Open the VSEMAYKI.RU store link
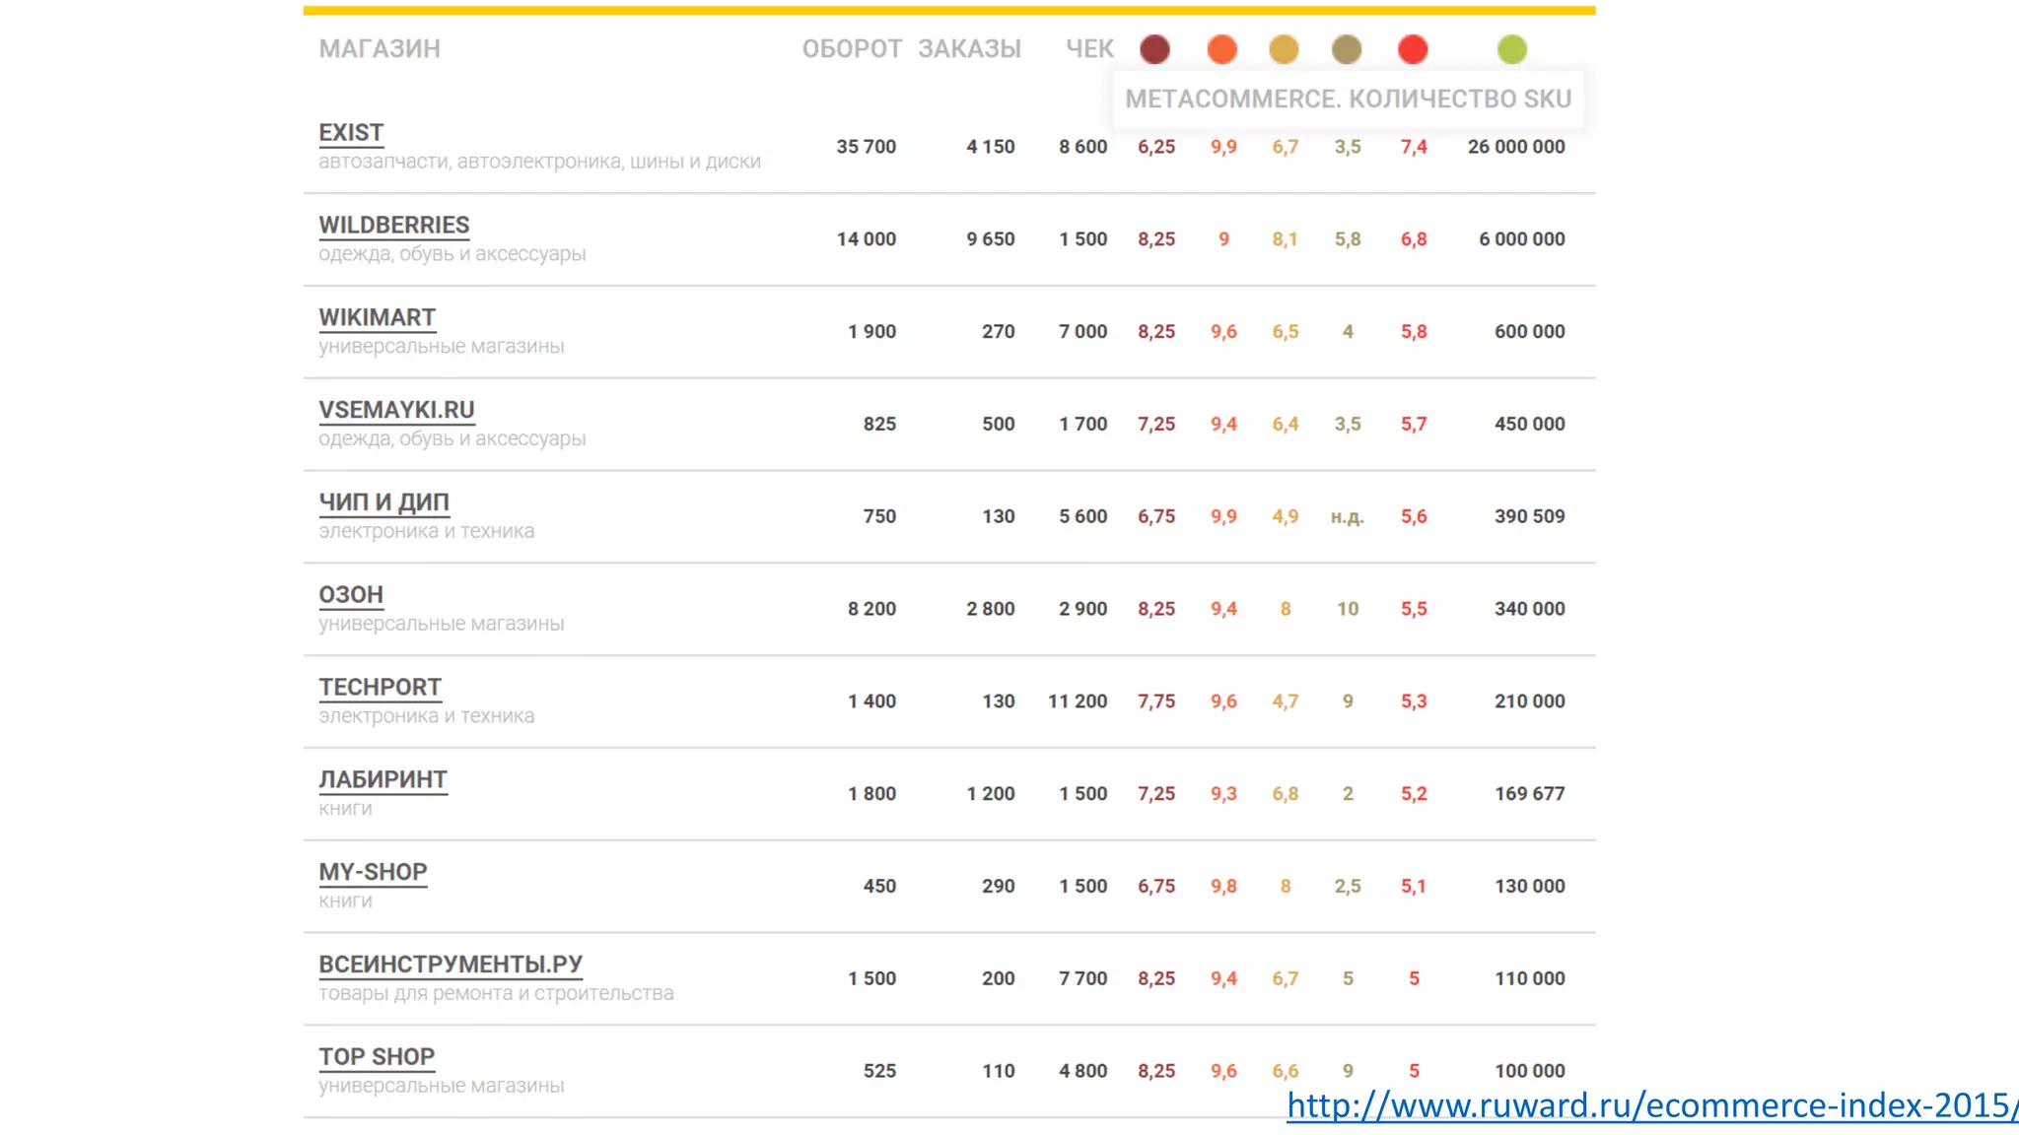 click(396, 411)
